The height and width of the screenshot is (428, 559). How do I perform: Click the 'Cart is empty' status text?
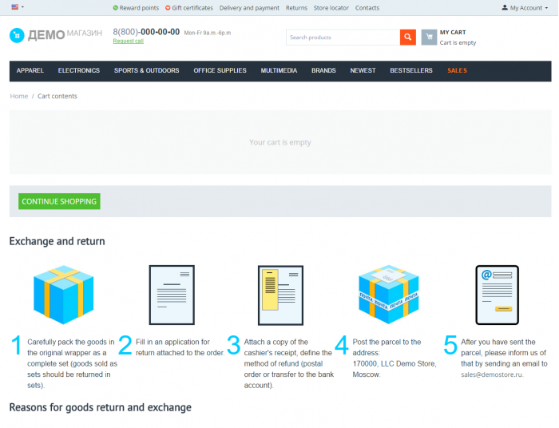tap(458, 43)
